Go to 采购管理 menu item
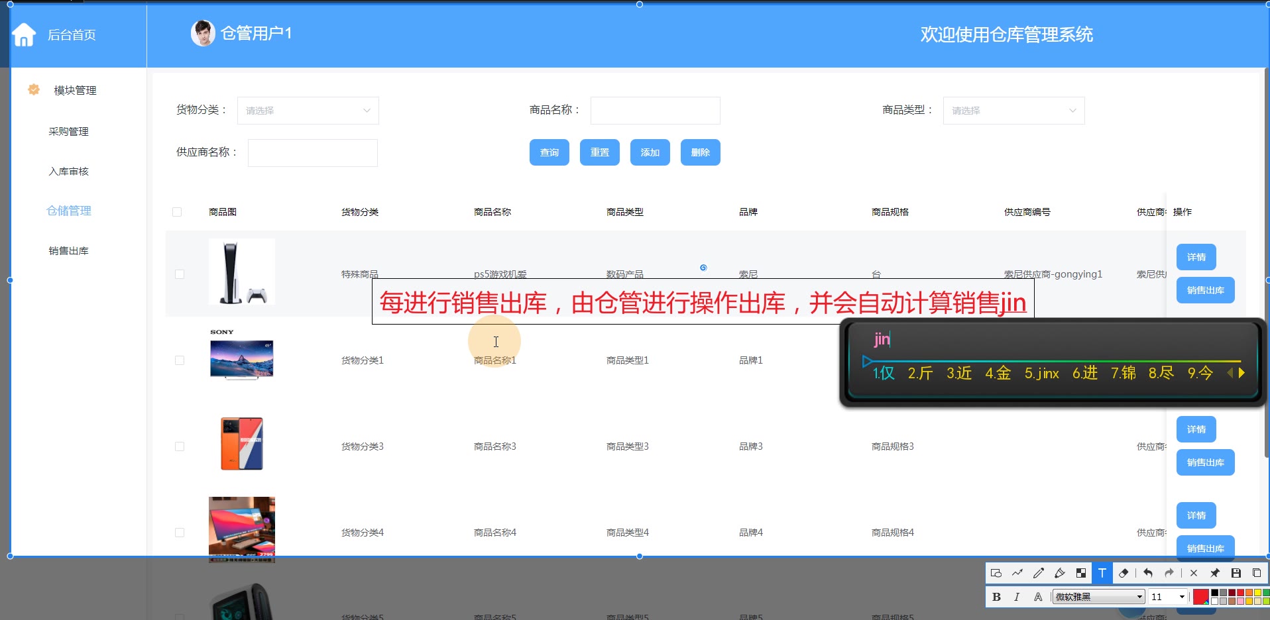The width and height of the screenshot is (1270, 620). 68,131
